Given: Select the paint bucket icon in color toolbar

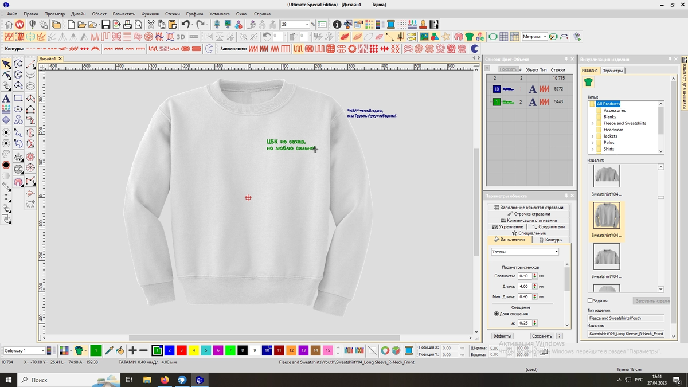Looking at the screenshot, I should click(x=120, y=350).
